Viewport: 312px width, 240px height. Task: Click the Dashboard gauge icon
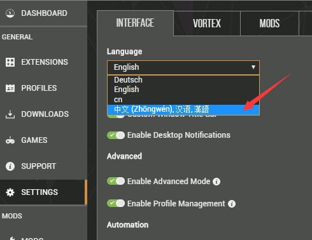point(10,13)
